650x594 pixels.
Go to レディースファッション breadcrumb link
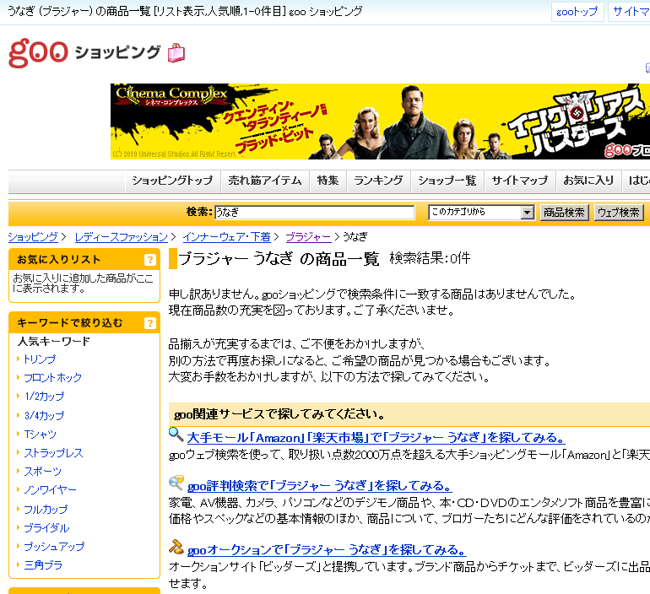click(x=122, y=237)
